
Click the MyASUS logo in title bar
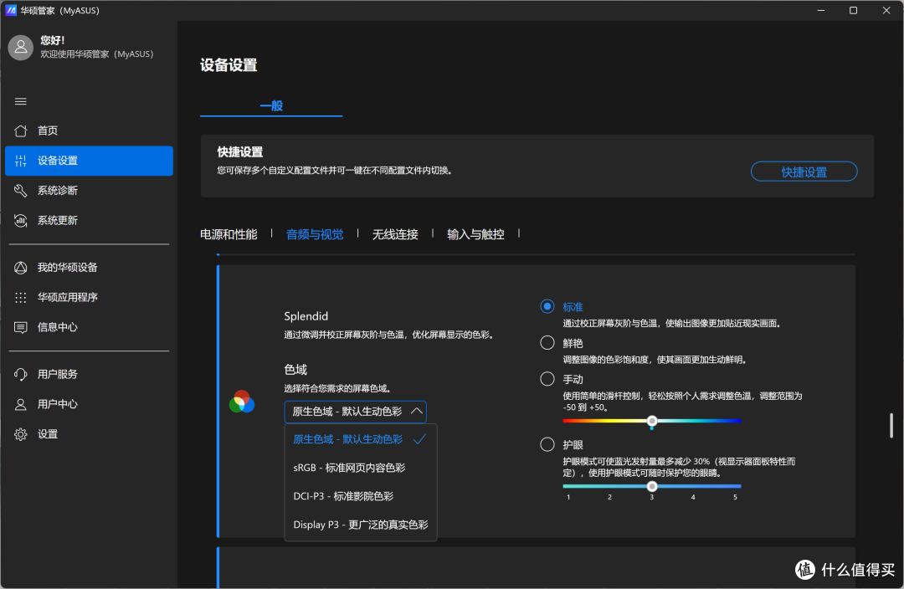(x=11, y=10)
